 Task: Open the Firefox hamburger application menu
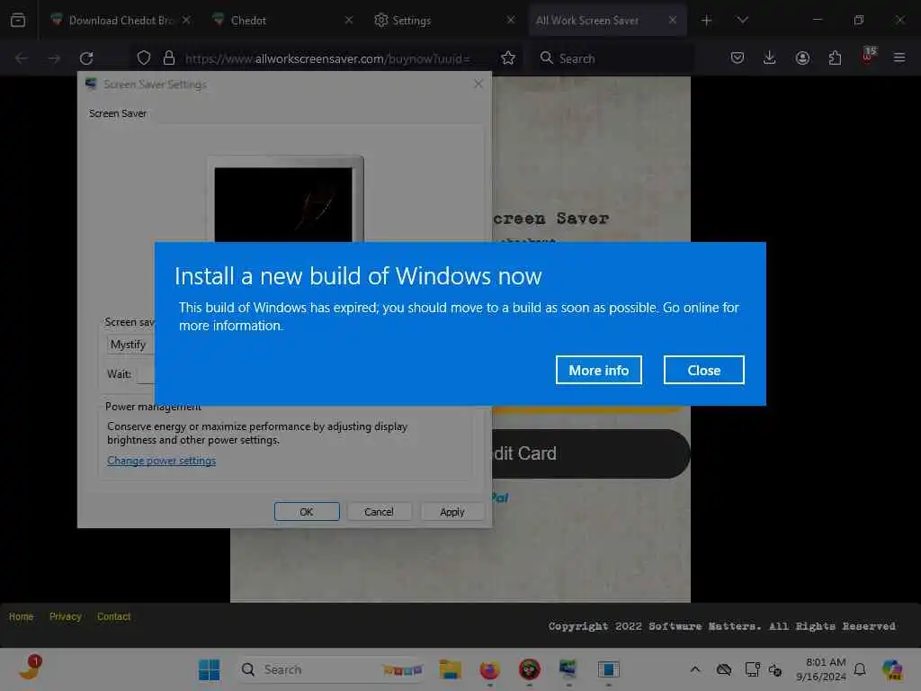tap(899, 58)
